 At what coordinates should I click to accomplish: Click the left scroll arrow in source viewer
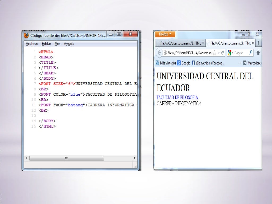click(26, 158)
